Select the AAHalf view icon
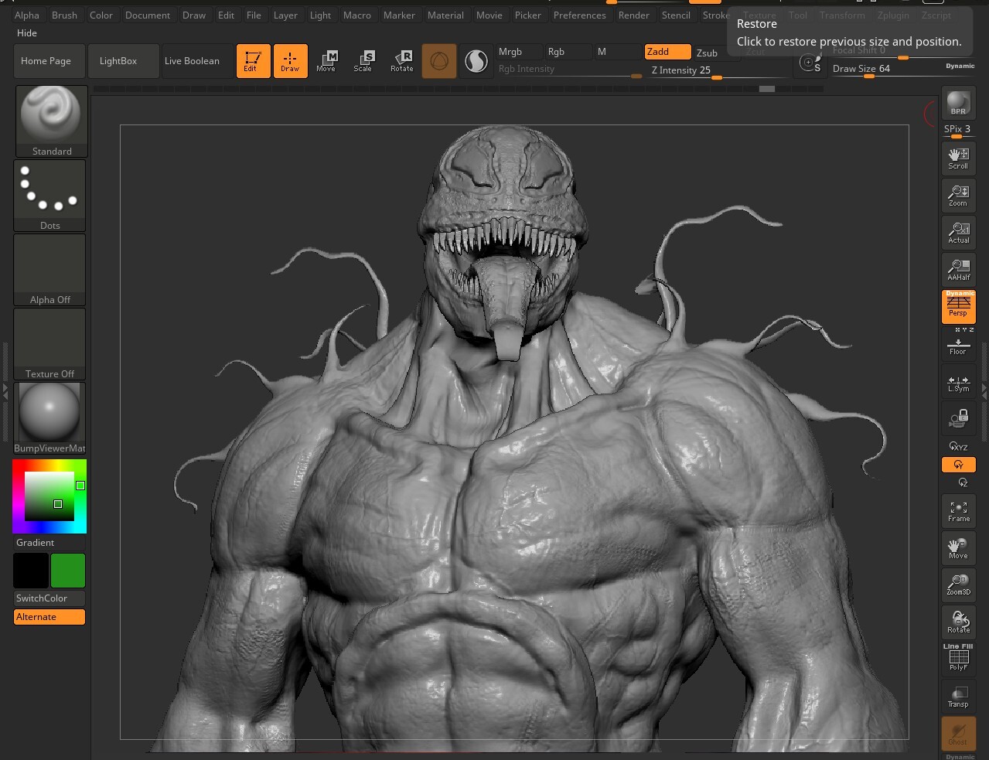Image resolution: width=989 pixels, height=760 pixels. 958,269
